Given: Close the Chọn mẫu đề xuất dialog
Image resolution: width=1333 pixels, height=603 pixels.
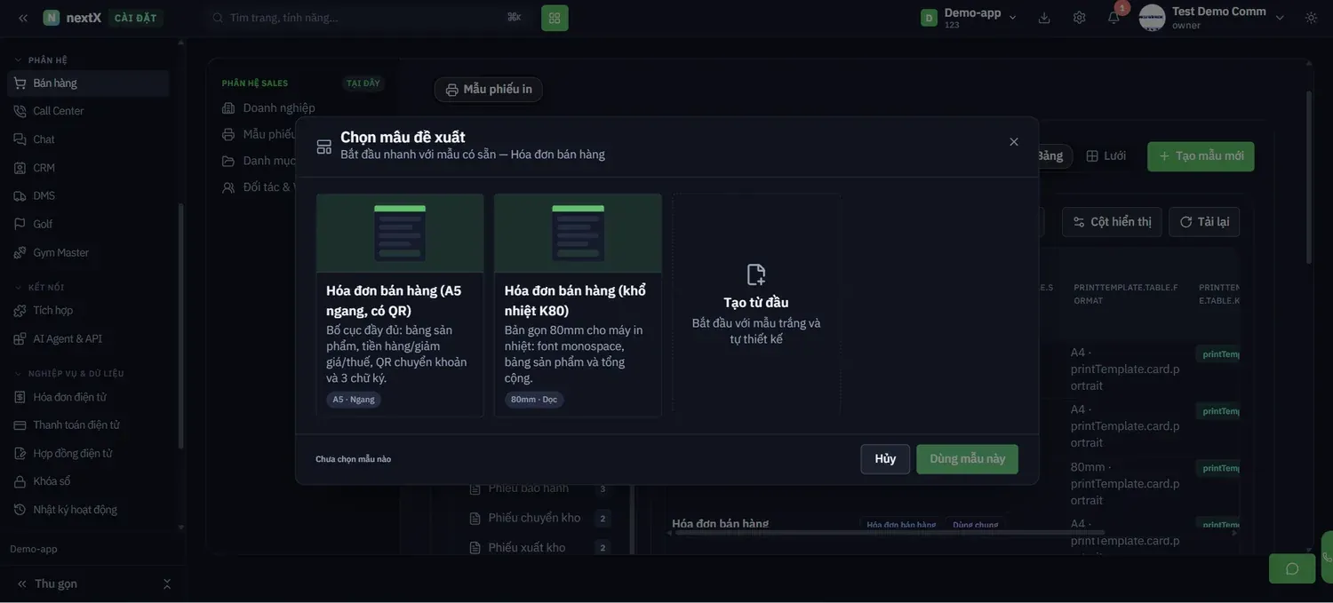Looking at the screenshot, I should tap(1014, 142).
